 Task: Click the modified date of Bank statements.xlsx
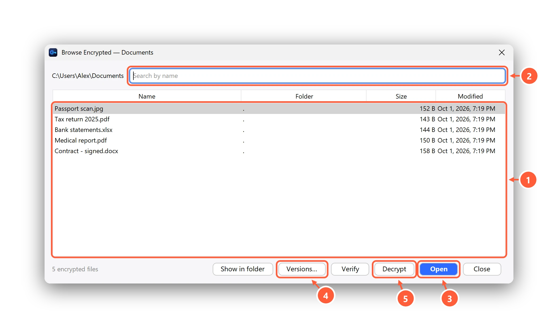(x=466, y=130)
